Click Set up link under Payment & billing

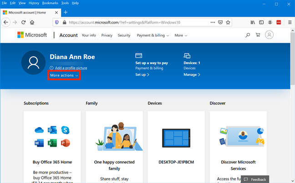tap(142, 74)
